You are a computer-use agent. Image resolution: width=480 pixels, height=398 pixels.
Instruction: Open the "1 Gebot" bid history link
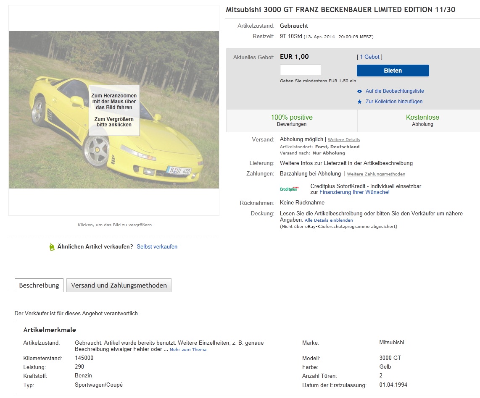pyautogui.click(x=369, y=57)
